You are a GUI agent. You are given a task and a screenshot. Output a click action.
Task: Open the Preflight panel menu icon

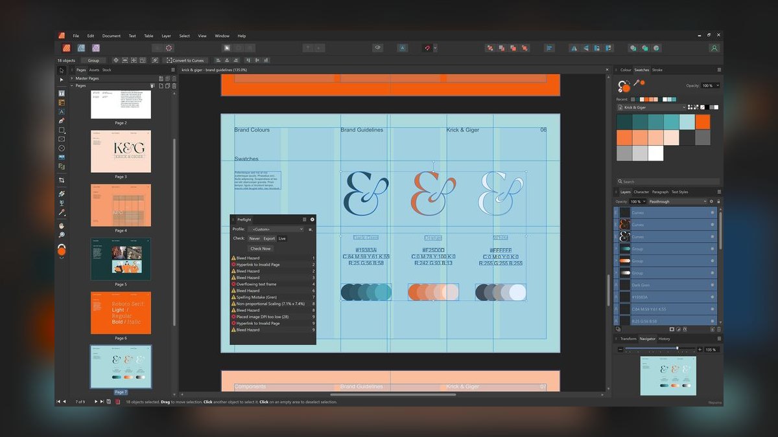[x=305, y=219]
